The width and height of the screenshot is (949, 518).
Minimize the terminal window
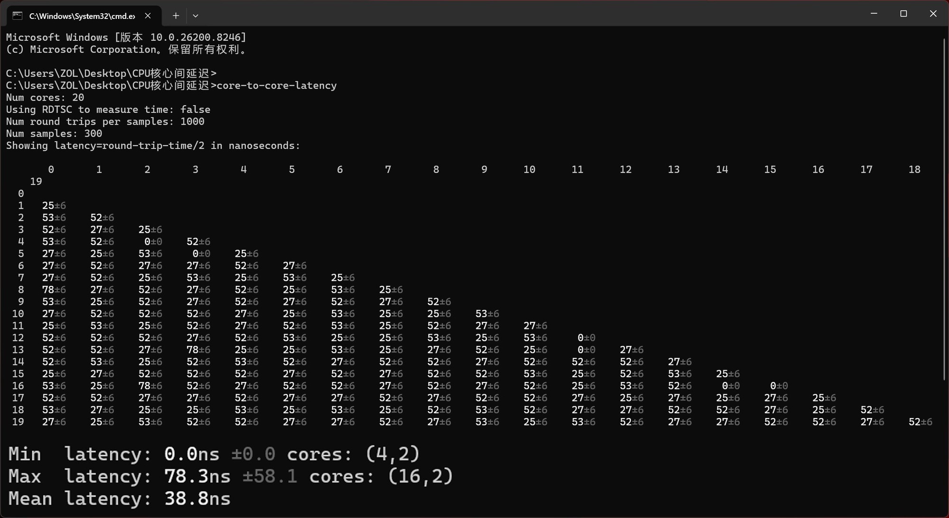click(874, 14)
